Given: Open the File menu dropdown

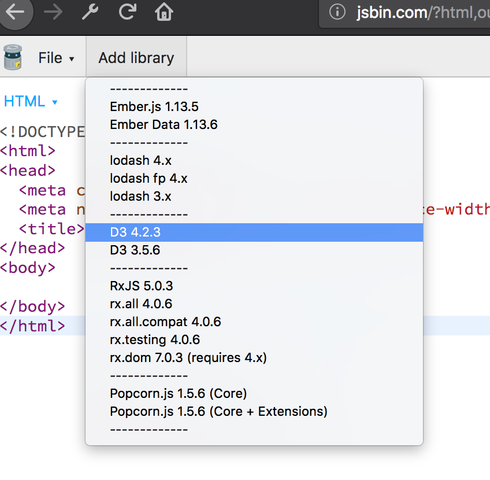Looking at the screenshot, I should click(56, 58).
